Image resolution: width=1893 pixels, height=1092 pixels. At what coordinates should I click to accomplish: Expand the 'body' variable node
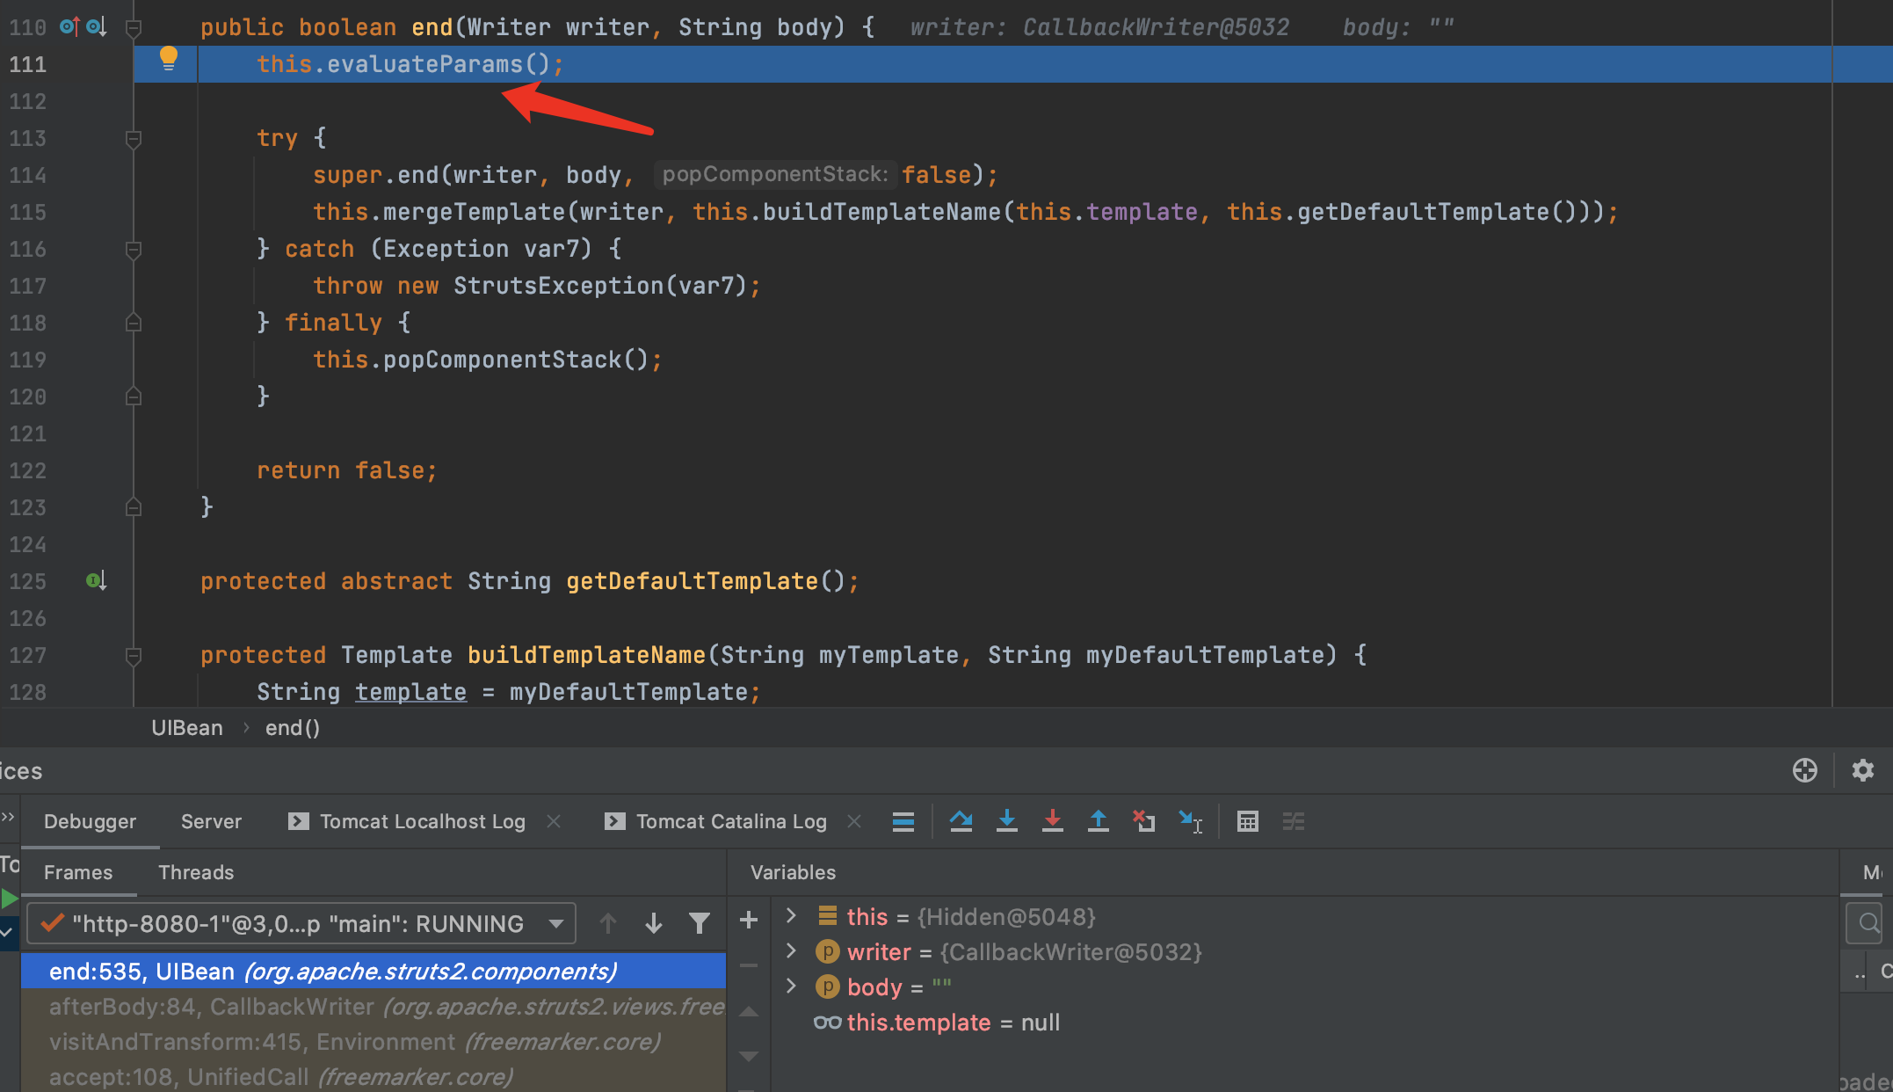coord(791,986)
